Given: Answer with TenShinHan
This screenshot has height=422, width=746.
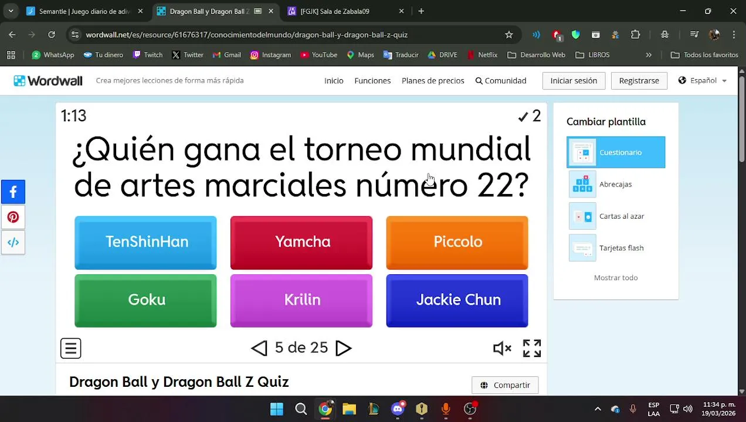Looking at the screenshot, I should point(145,243).
